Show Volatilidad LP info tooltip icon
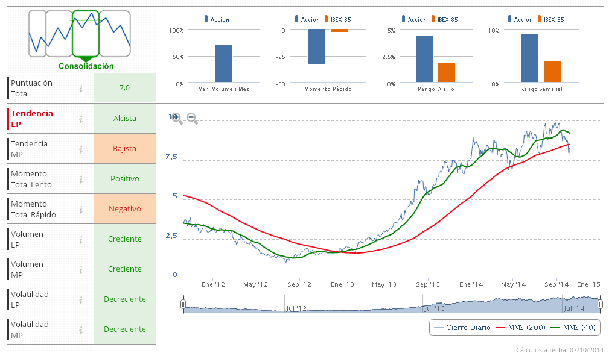 pos(80,299)
